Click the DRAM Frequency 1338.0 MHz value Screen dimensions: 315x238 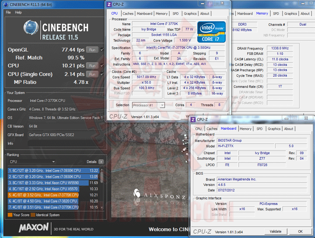pyautogui.click(x=280, y=48)
